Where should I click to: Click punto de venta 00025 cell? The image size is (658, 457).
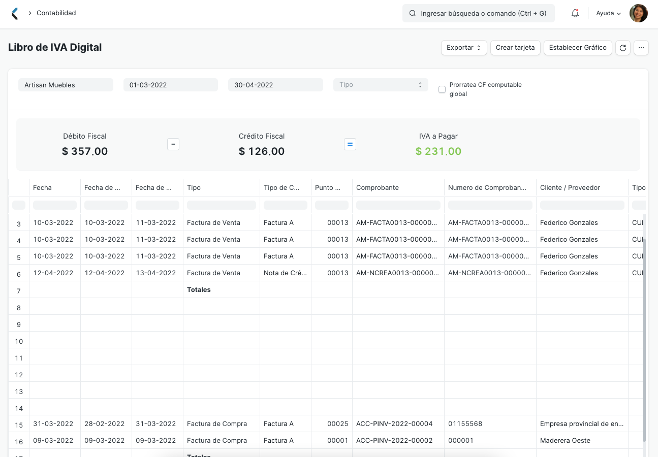[332, 424]
